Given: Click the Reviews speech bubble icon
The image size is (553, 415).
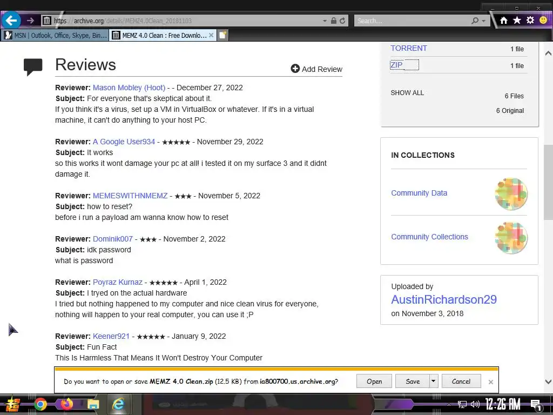Looking at the screenshot, I should (x=33, y=66).
